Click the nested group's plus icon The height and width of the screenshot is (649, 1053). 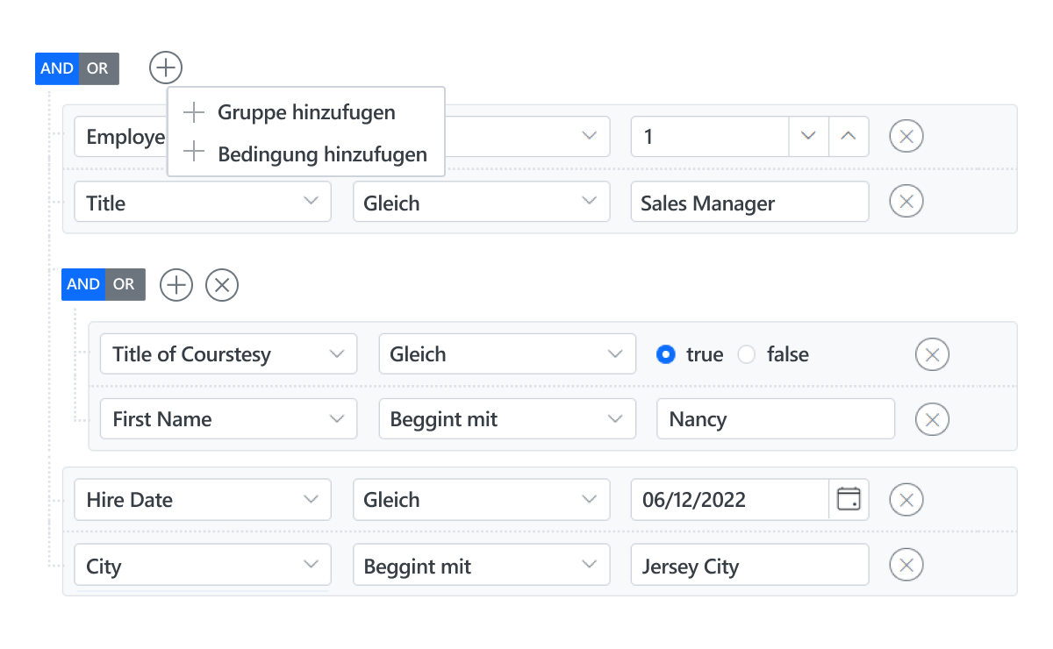point(176,285)
